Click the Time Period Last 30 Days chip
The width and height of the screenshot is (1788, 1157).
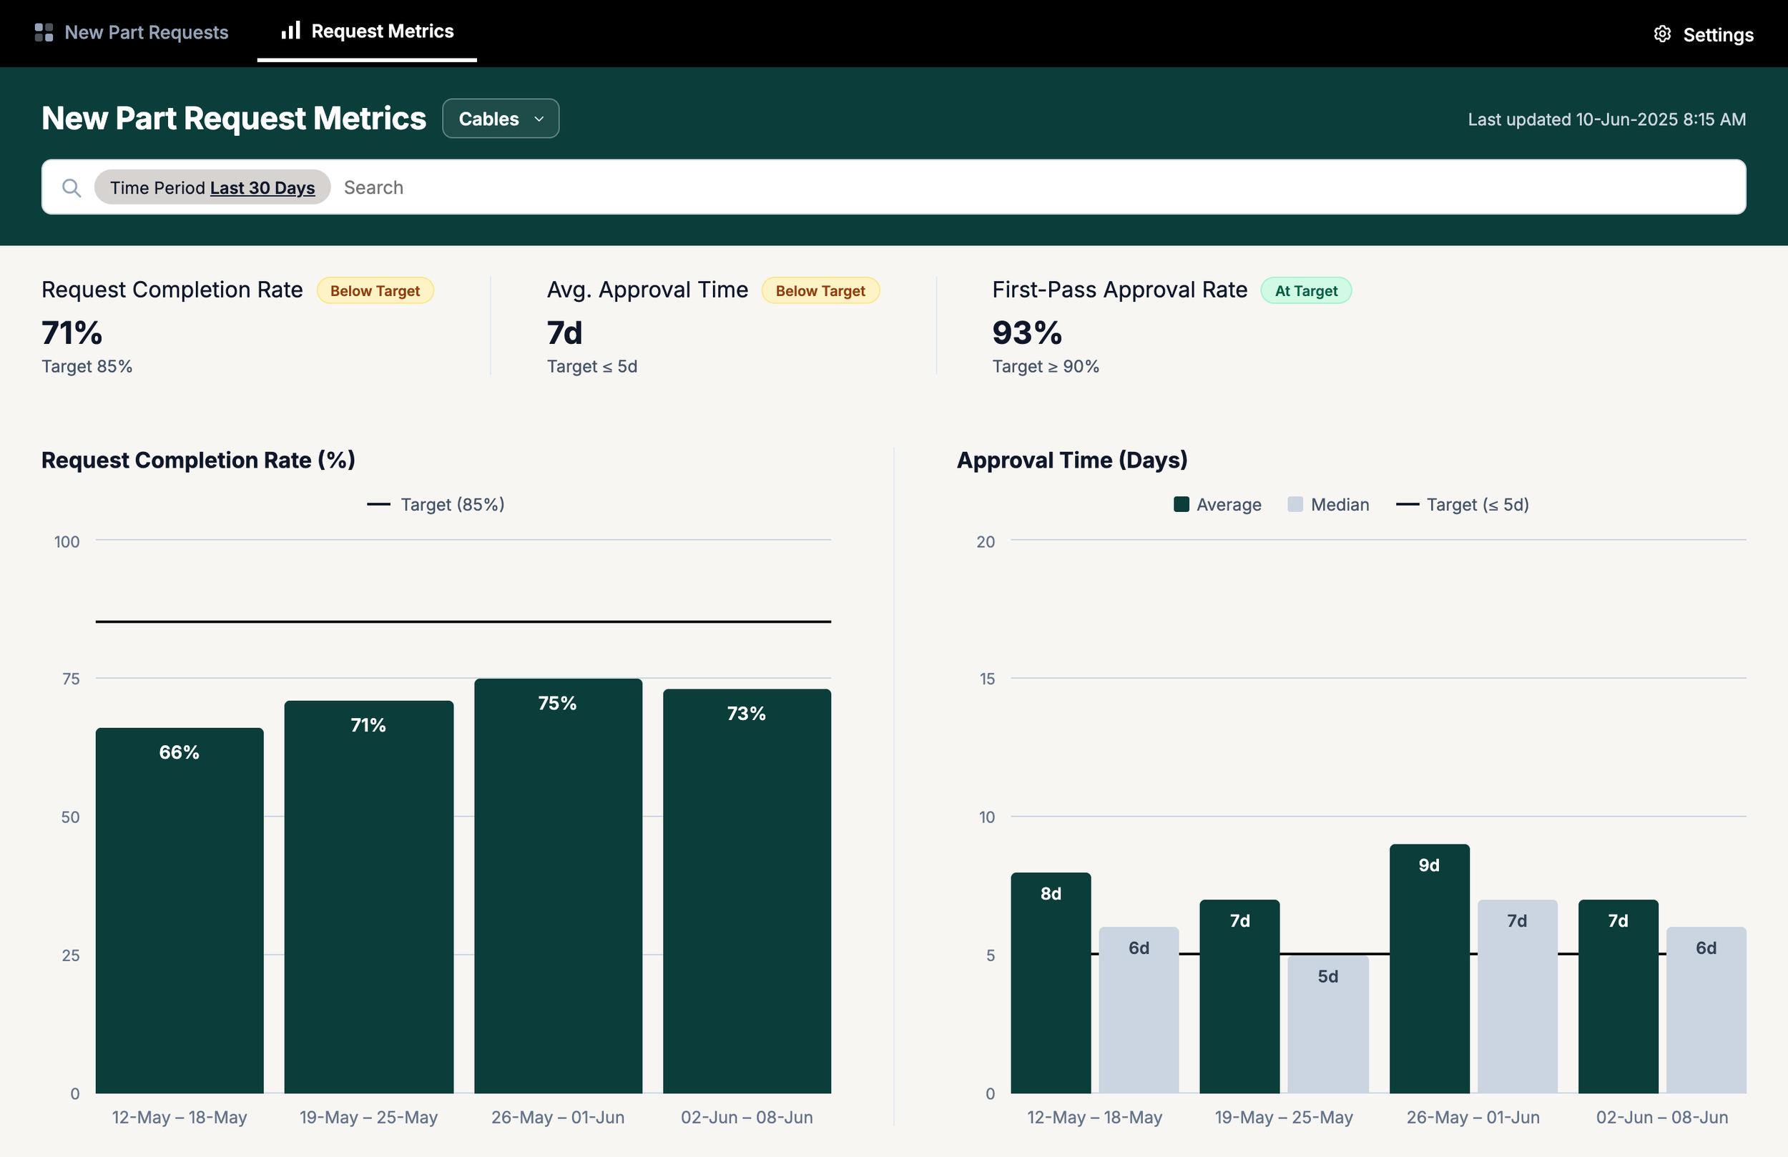pyautogui.click(x=212, y=188)
